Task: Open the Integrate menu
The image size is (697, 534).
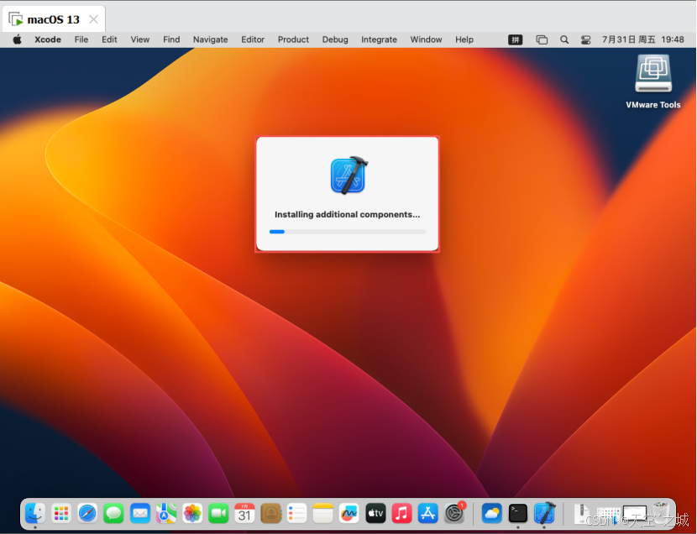Action: pyautogui.click(x=380, y=39)
